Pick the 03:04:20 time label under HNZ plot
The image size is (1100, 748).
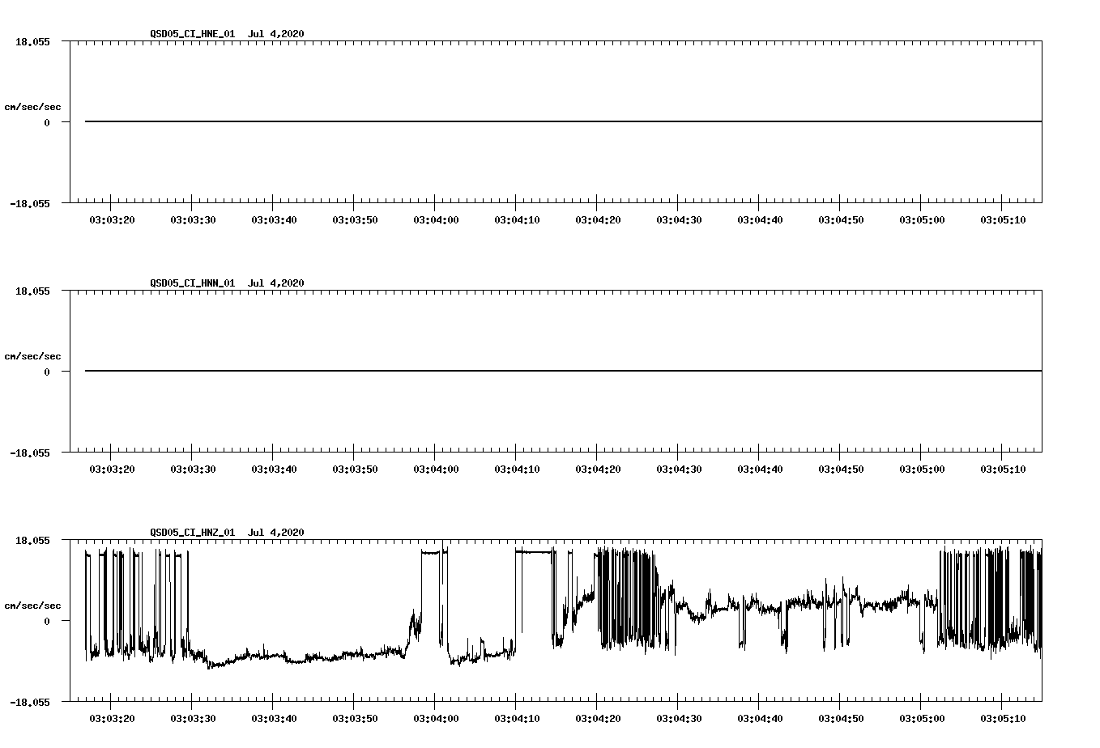pyautogui.click(x=598, y=718)
